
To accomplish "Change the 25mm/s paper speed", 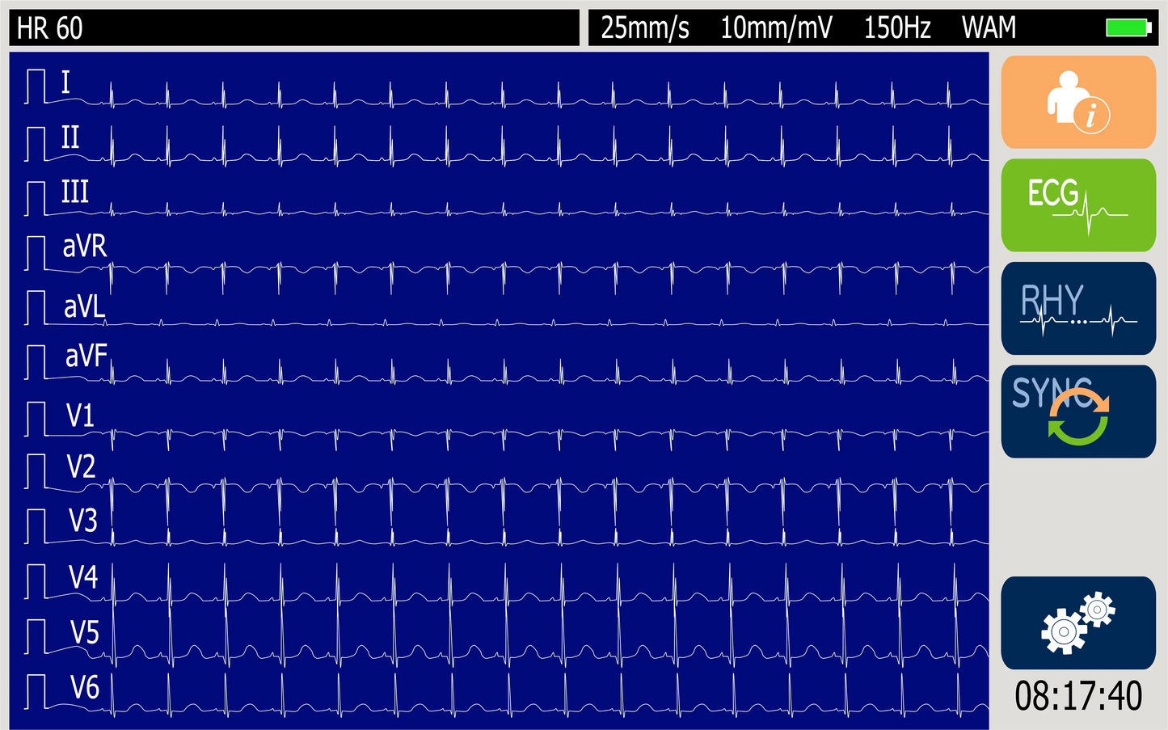I will 644,28.
